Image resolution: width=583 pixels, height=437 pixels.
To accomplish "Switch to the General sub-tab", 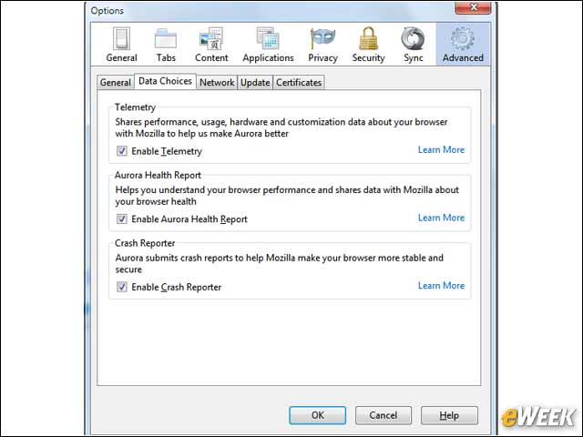I will [116, 83].
